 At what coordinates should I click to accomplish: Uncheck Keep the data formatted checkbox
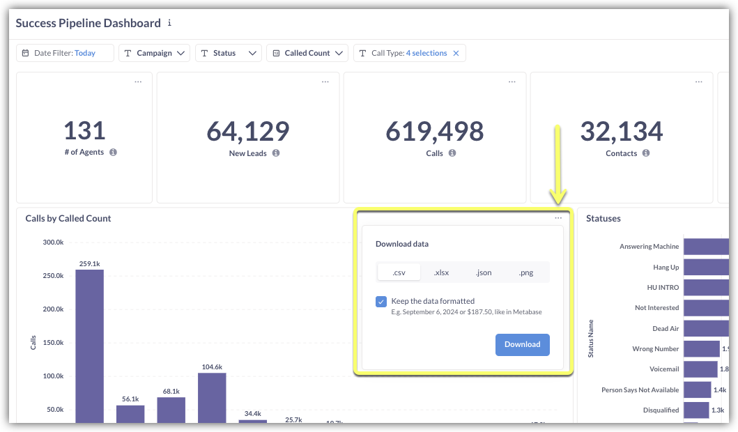tap(381, 302)
